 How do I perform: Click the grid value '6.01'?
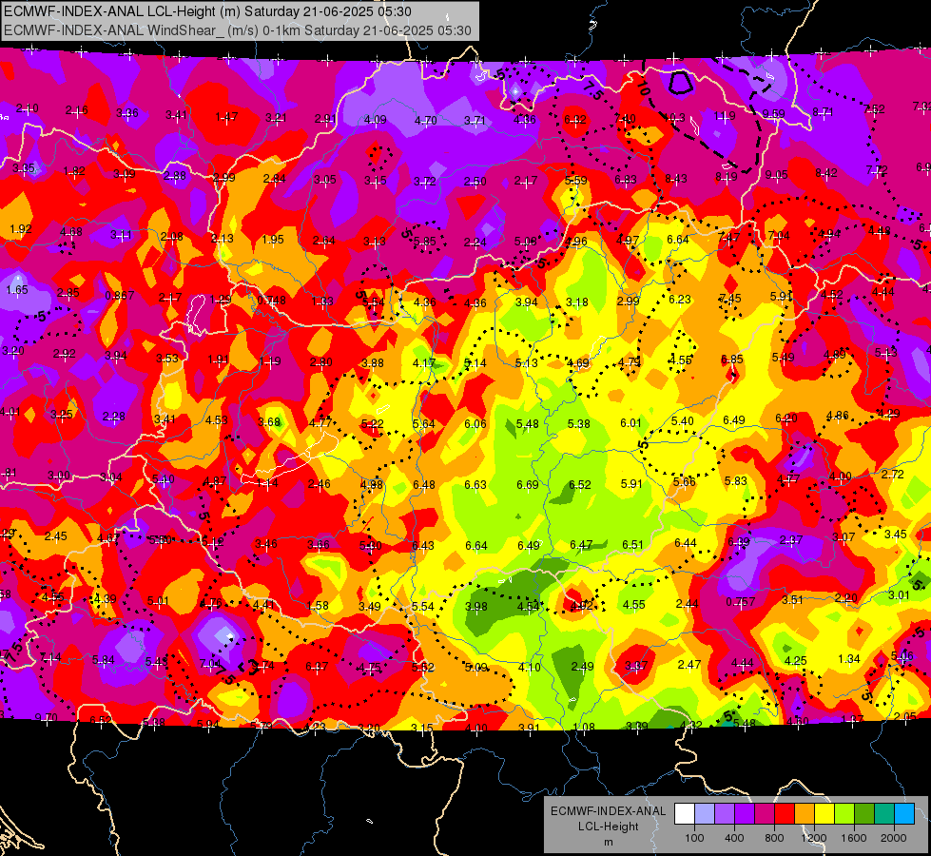[630, 422]
